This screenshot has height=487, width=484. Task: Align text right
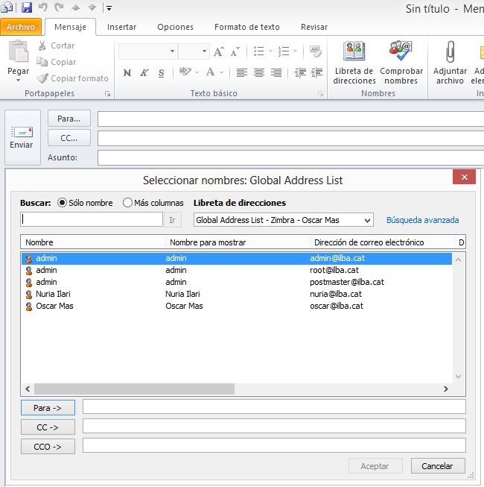[x=276, y=73]
